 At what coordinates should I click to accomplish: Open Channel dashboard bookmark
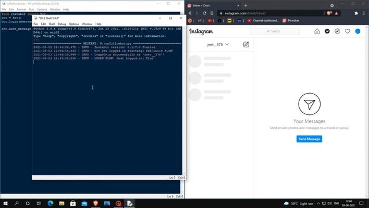click(263, 21)
